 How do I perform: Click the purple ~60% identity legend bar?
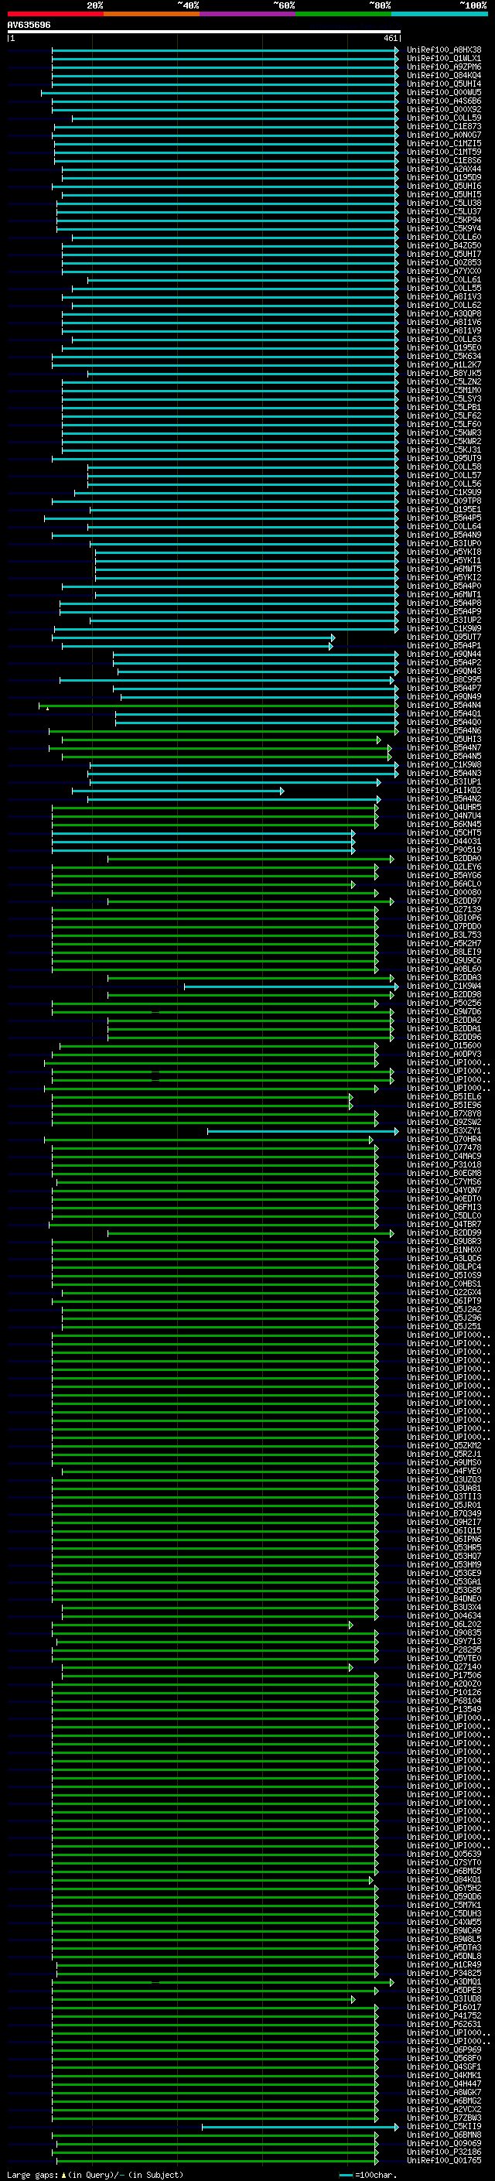point(247,14)
